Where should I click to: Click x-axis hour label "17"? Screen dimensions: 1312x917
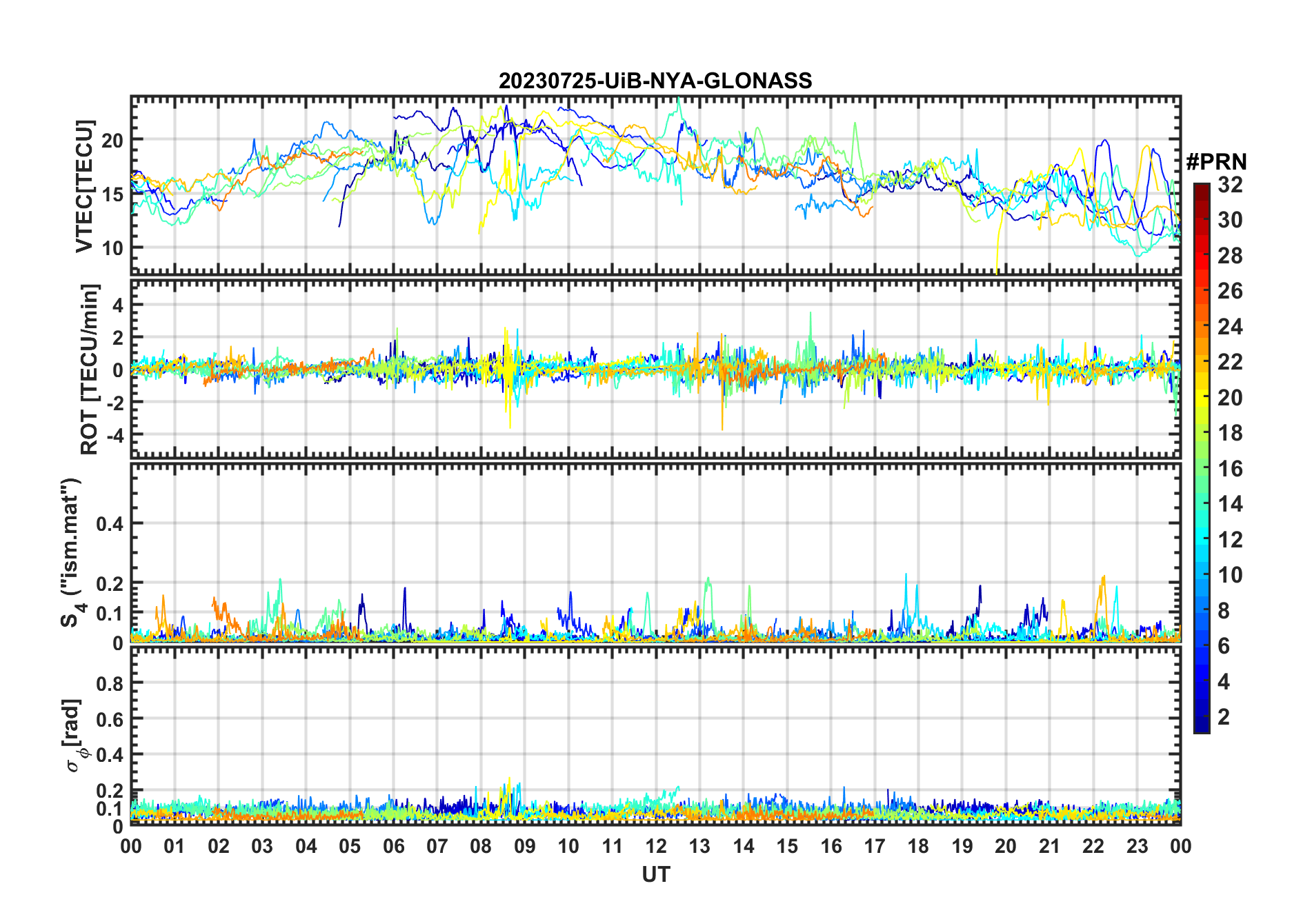pos(875,846)
